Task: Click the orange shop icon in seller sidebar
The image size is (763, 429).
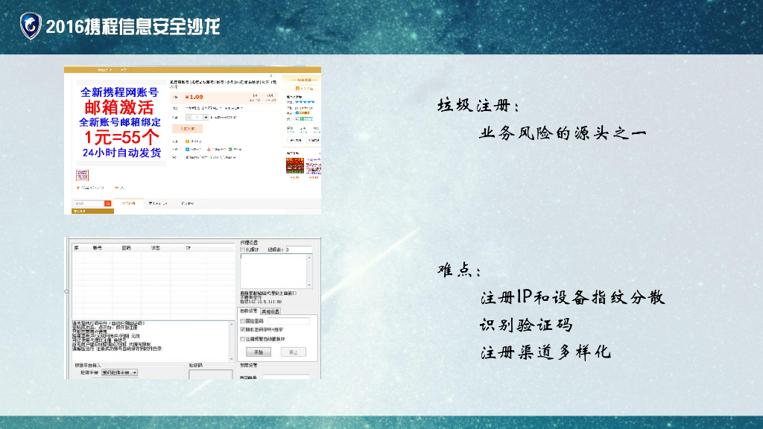Action: [x=297, y=88]
